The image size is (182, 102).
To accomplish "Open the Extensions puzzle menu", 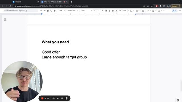I will (x=160, y=6).
